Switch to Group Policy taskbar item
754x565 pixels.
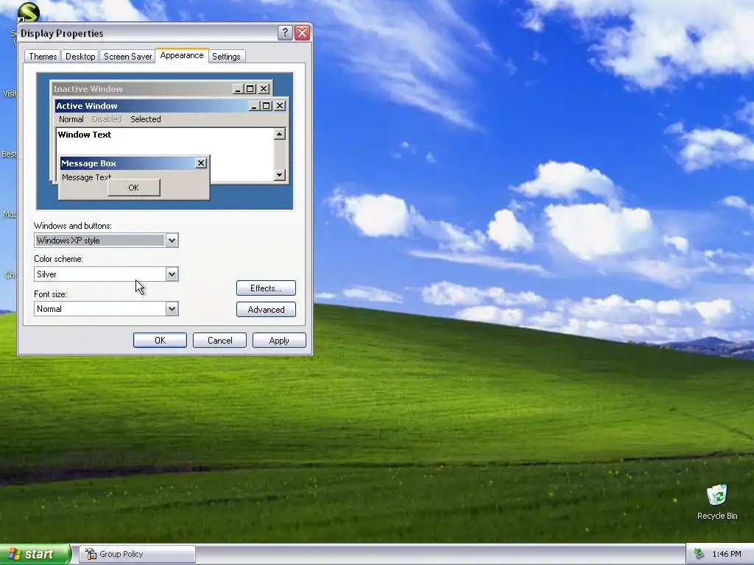point(137,554)
